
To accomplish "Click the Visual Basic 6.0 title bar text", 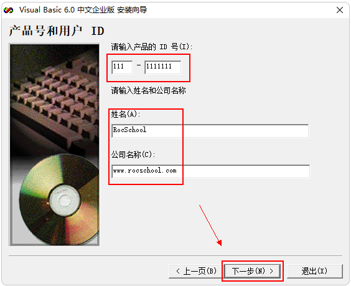I will tap(83, 10).
